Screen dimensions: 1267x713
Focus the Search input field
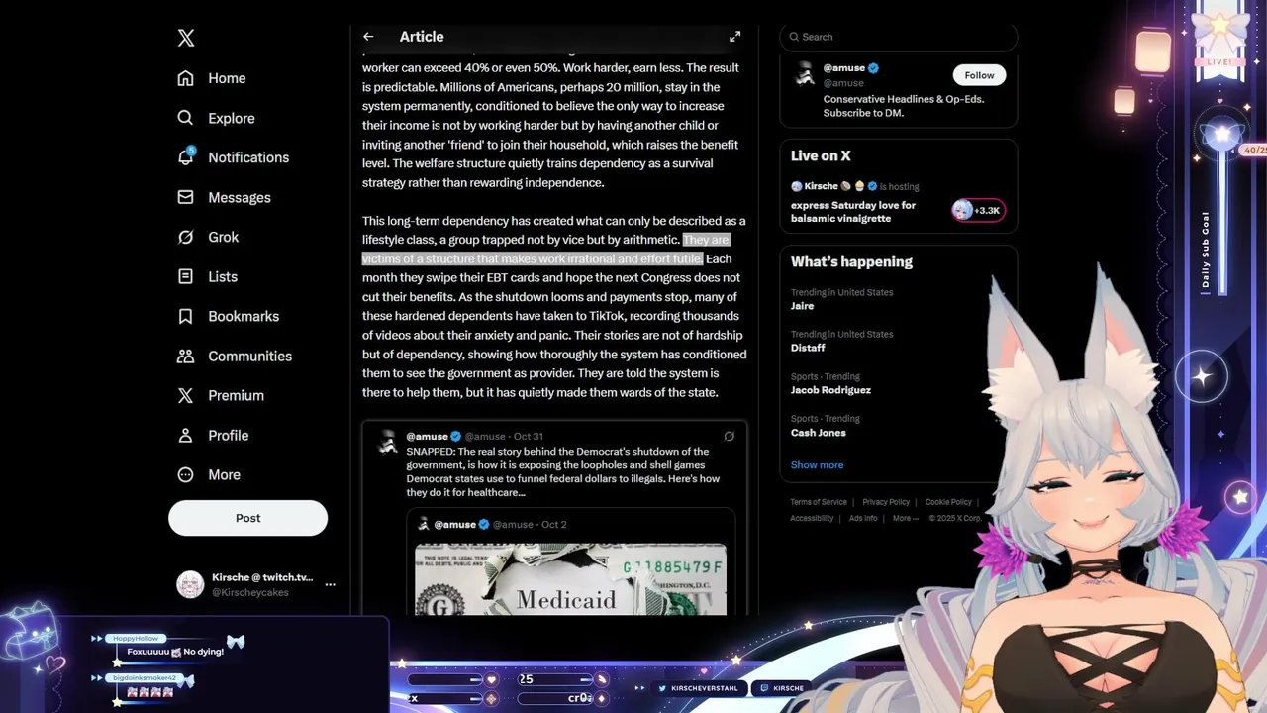tap(898, 37)
